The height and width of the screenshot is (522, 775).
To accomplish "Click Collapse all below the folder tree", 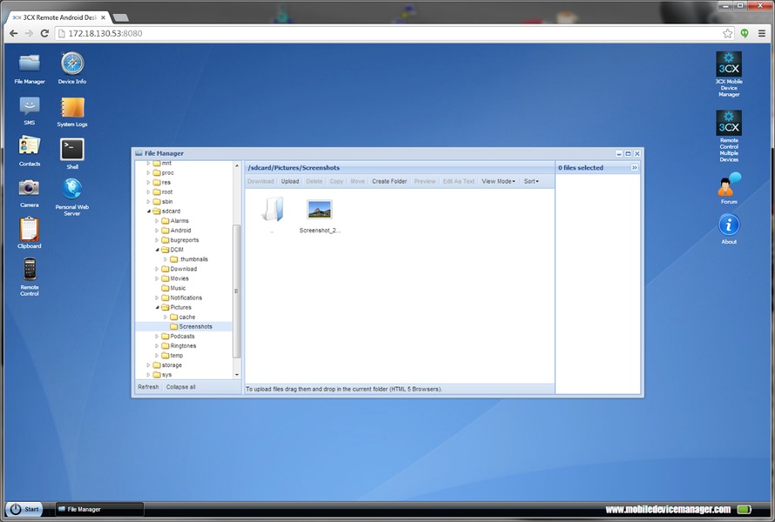I will [x=181, y=387].
